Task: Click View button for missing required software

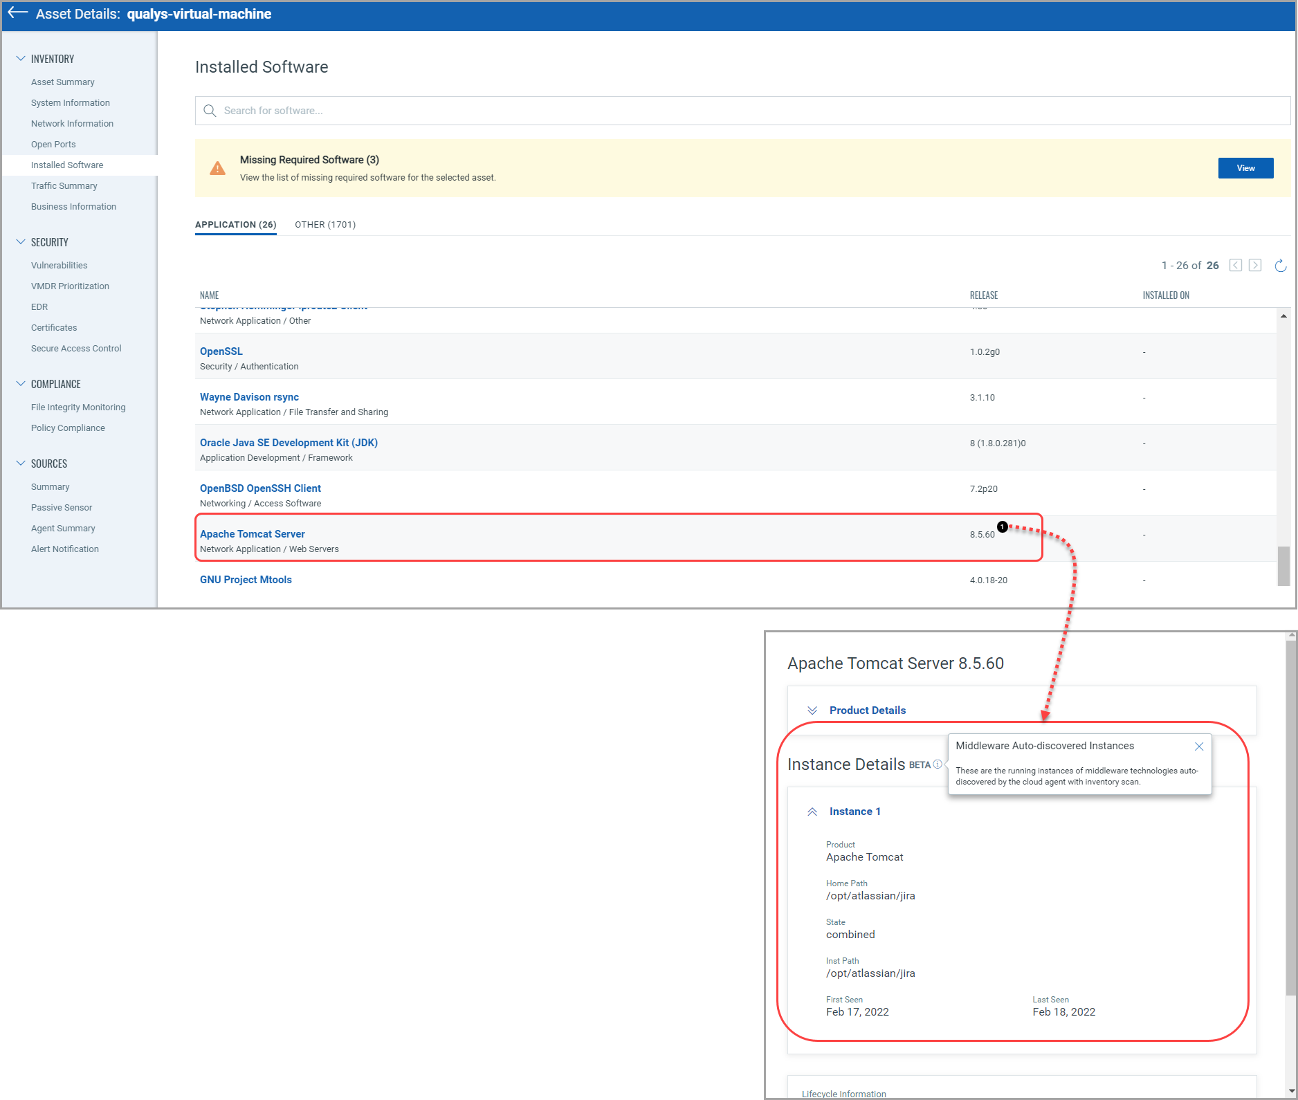Action: pyautogui.click(x=1245, y=168)
